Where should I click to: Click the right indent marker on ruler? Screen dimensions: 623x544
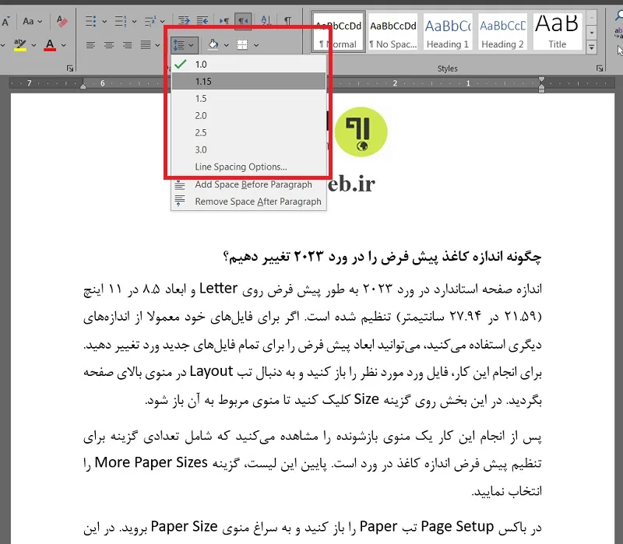tap(541, 85)
